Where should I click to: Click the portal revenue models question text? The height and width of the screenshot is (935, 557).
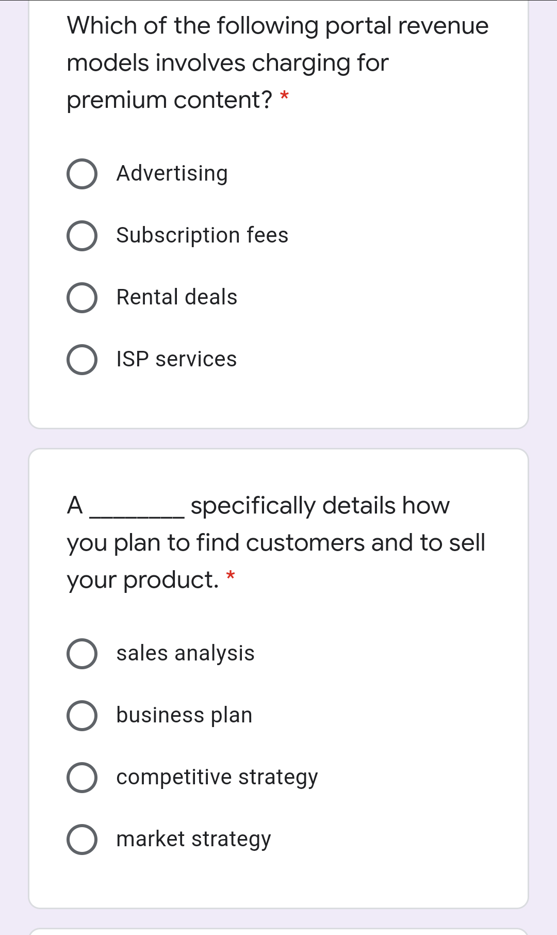[277, 62]
